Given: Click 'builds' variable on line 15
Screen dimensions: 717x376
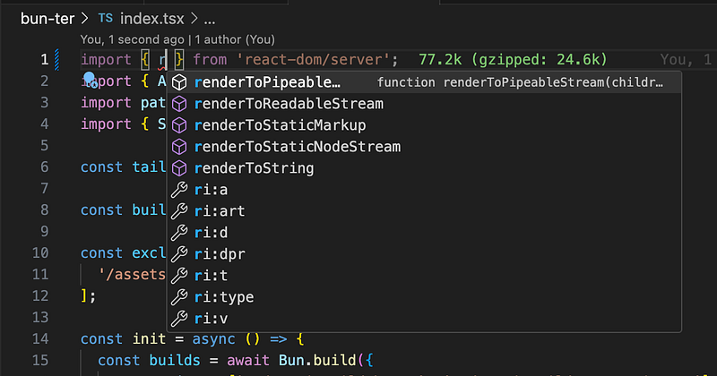Looking at the screenshot, I should pyautogui.click(x=175, y=361).
